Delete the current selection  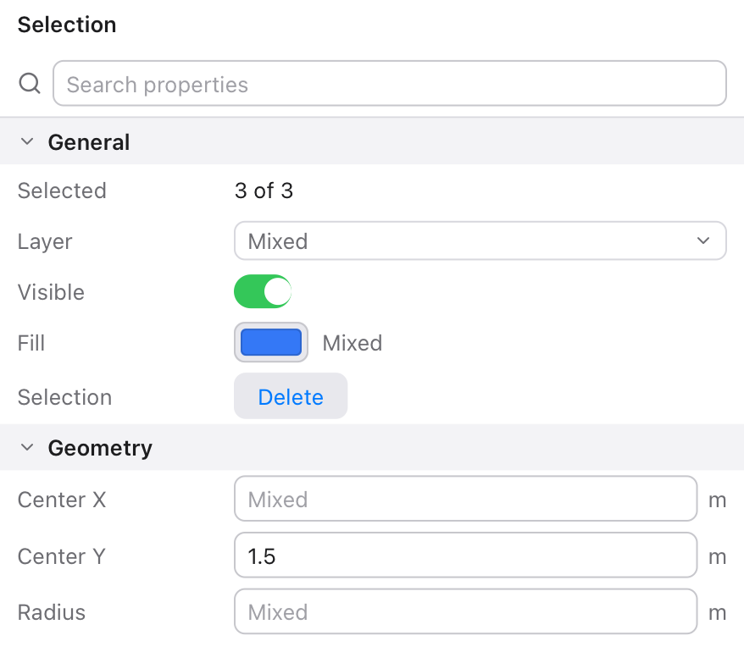291,396
